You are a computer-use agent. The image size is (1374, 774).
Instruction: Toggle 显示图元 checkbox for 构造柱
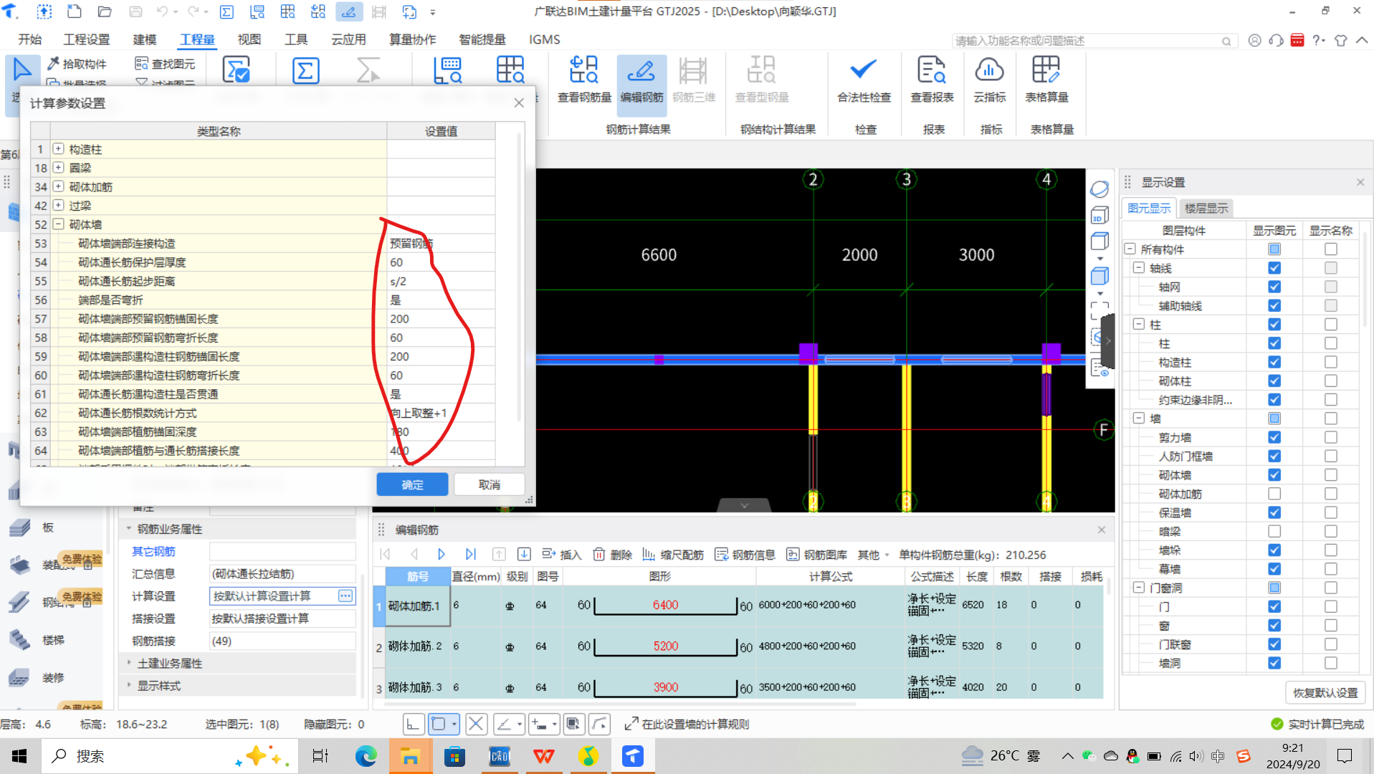pyautogui.click(x=1274, y=362)
